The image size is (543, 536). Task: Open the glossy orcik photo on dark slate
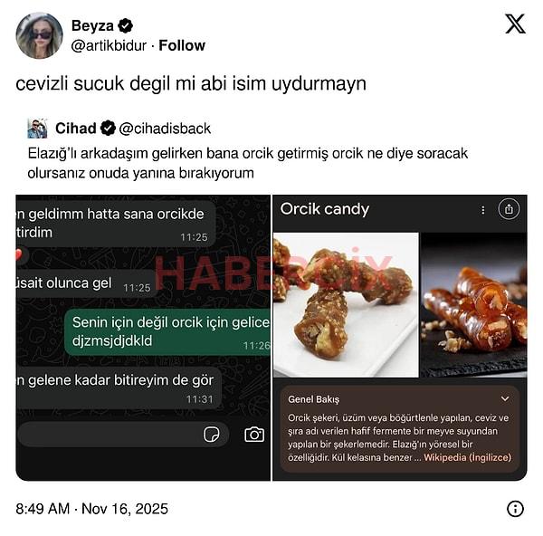[473, 305]
